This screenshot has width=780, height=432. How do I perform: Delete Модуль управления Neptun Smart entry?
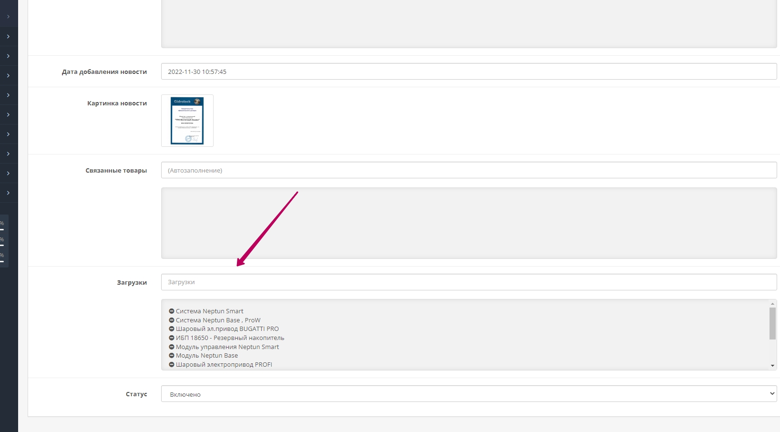pos(172,347)
